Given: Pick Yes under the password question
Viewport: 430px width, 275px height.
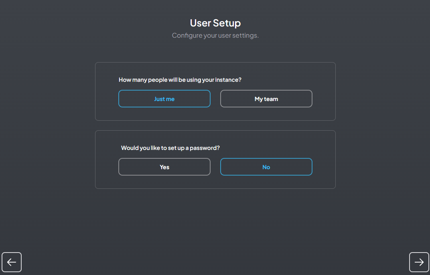Looking at the screenshot, I should tap(164, 167).
